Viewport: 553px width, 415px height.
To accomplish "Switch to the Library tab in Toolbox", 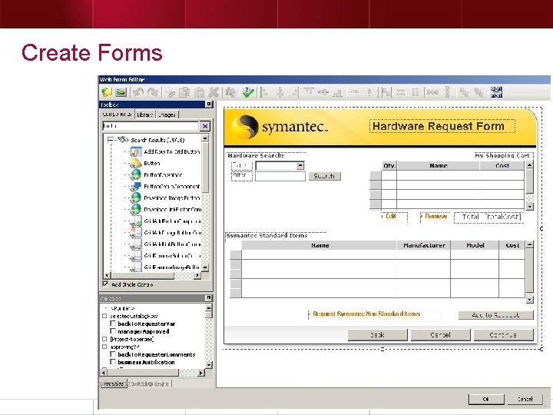I will (145, 115).
